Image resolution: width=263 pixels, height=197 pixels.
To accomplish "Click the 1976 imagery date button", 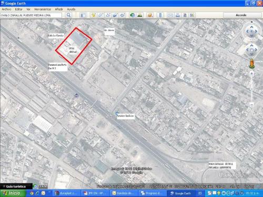I will [x=43, y=186].
